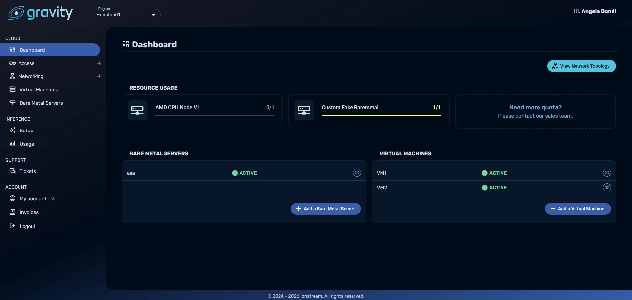
Task: Expand the Access submenu with plus
Action: (x=99, y=63)
